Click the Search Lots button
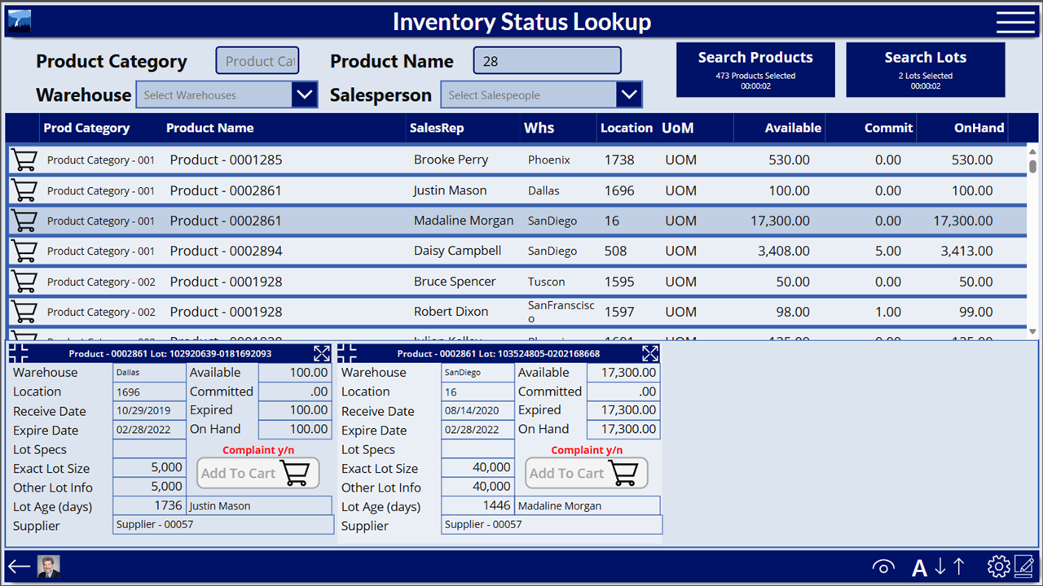 925,69
